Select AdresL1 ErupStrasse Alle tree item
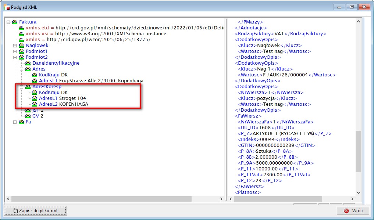Viewport: 374px width, 220px height. point(91,81)
